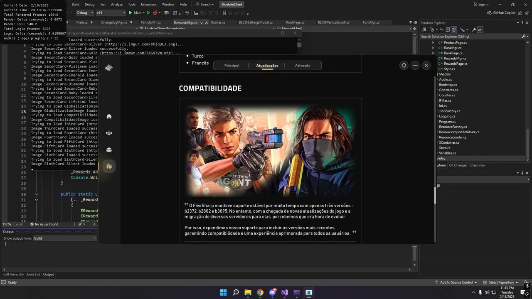
Task: Open GitHub Copilot in the title bar
Action: 501,13
